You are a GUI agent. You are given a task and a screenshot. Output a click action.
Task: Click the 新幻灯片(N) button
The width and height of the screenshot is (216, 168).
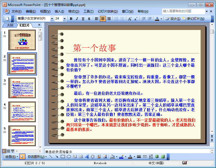[x=193, y=19]
